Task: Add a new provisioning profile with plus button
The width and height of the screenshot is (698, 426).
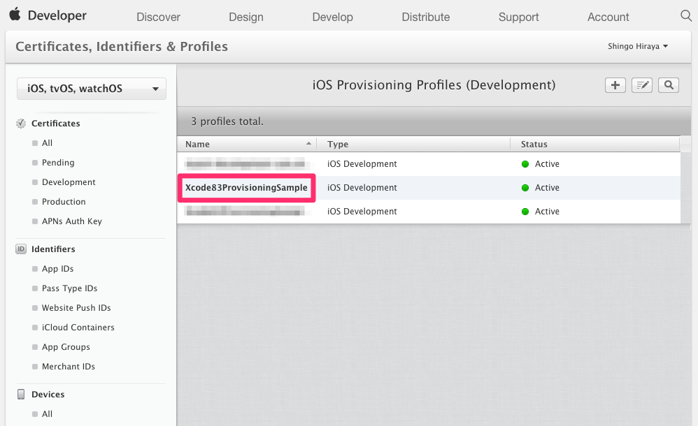Action: pos(615,85)
